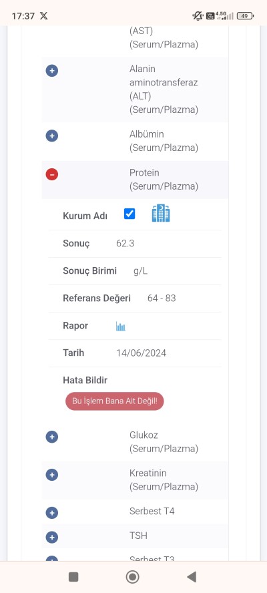This screenshot has height=593, width=267.
Task: Tap the X notification icon in status bar
Action: (x=44, y=16)
